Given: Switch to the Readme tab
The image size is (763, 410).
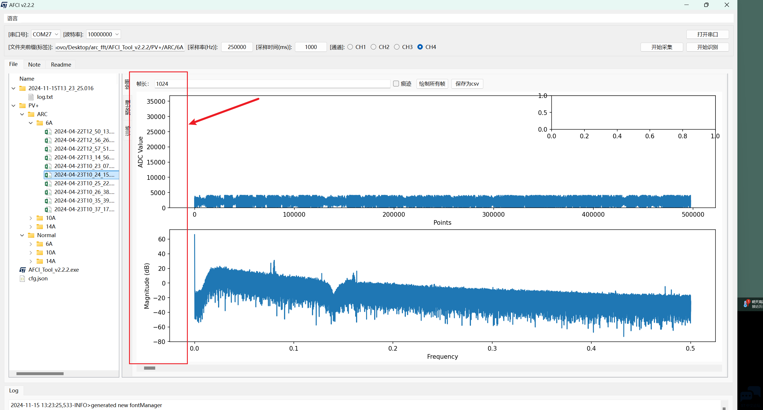Looking at the screenshot, I should [61, 65].
